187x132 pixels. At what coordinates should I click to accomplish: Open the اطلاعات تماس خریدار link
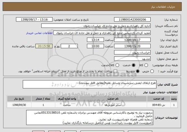click(39, 33)
